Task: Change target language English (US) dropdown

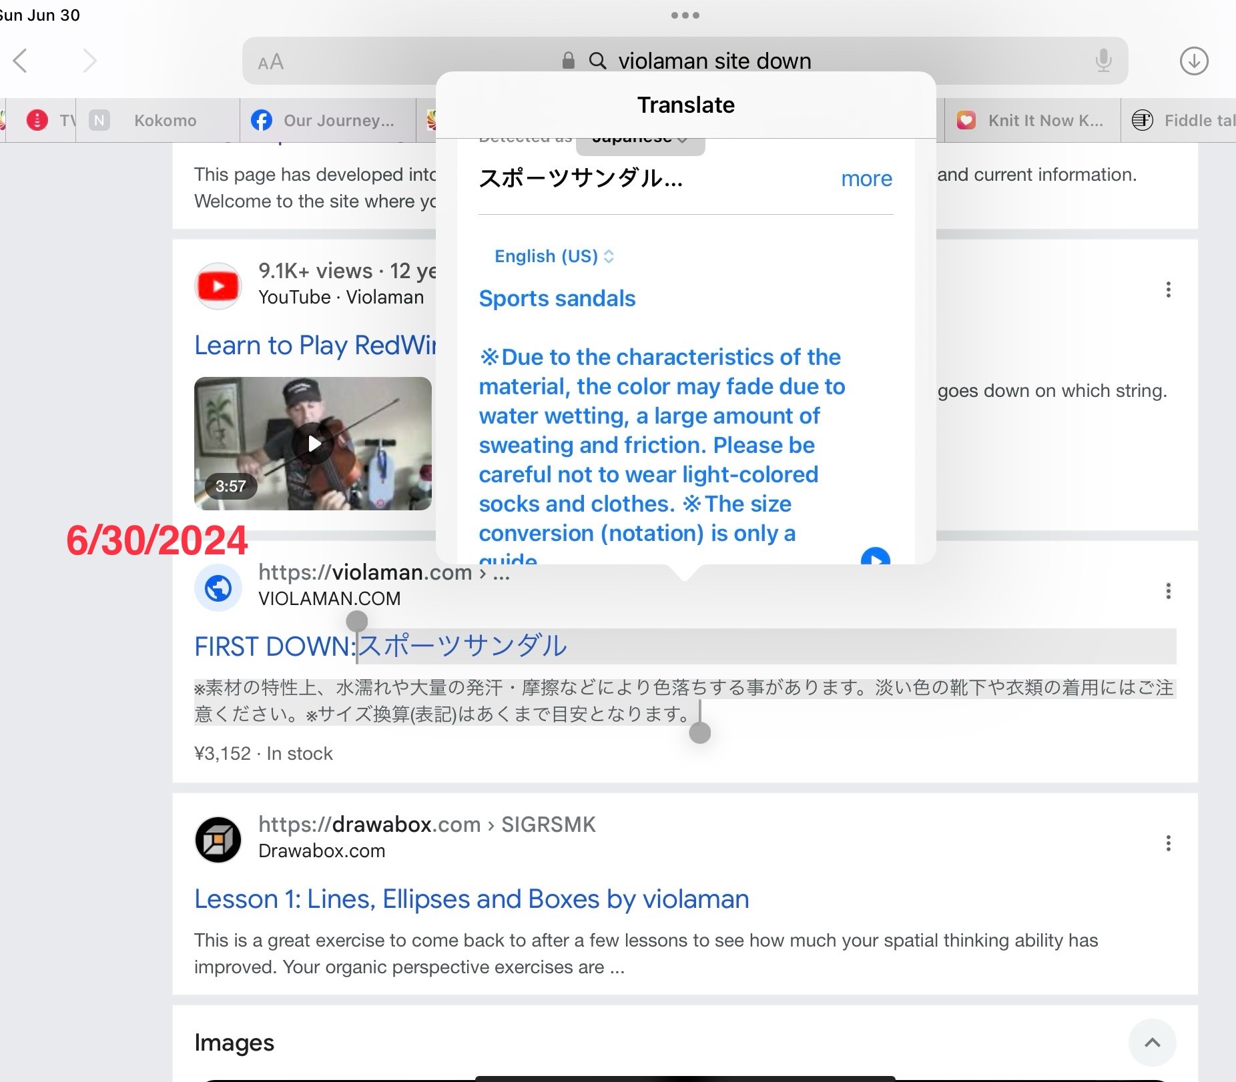Action: pyautogui.click(x=554, y=256)
